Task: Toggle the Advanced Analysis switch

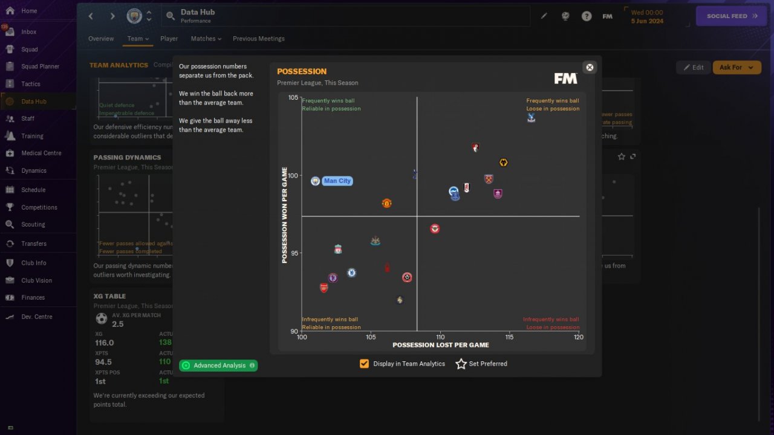Action: [218, 366]
